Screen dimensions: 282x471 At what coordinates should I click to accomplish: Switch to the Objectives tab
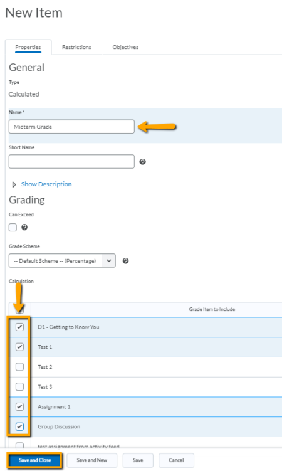tap(125, 47)
